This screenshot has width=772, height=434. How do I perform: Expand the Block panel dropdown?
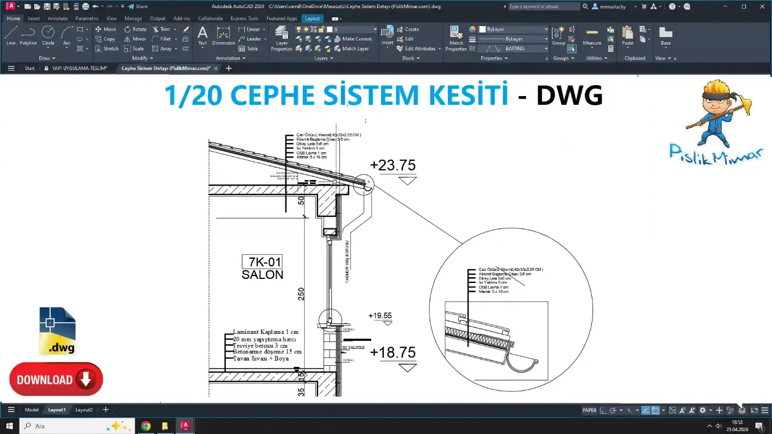pyautogui.click(x=411, y=58)
